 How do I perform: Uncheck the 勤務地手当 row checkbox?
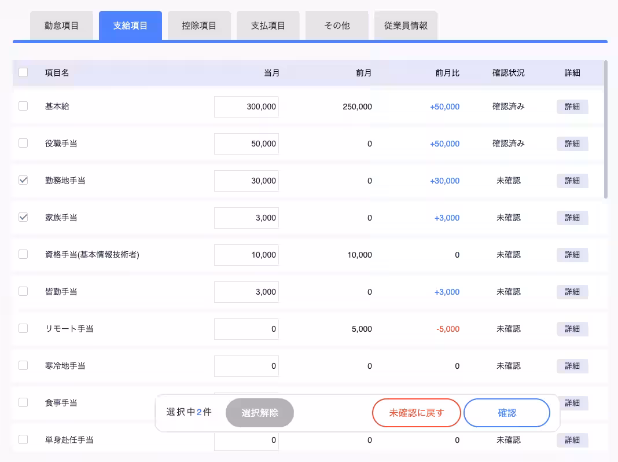click(23, 181)
